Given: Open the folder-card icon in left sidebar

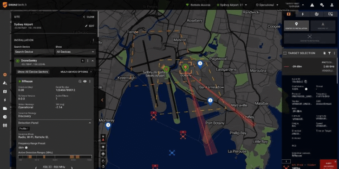Looking at the screenshot, I should (x=5, y=108).
